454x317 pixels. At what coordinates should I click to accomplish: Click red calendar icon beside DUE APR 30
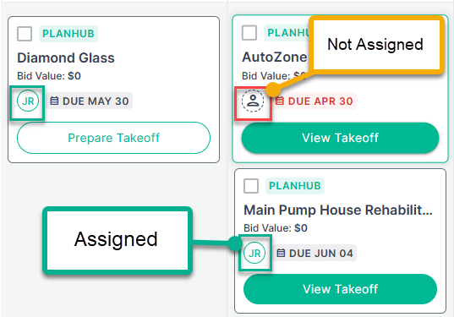[279, 101]
